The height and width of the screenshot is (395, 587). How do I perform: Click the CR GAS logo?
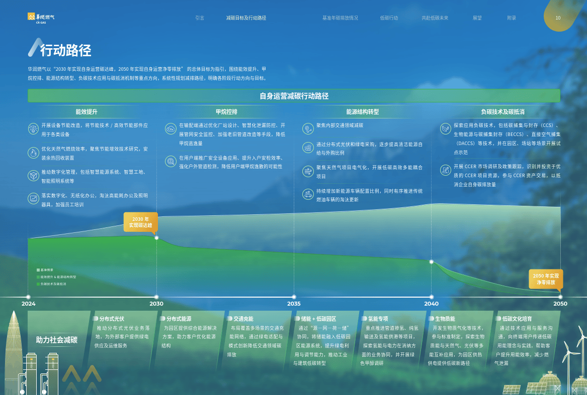pyautogui.click(x=41, y=18)
